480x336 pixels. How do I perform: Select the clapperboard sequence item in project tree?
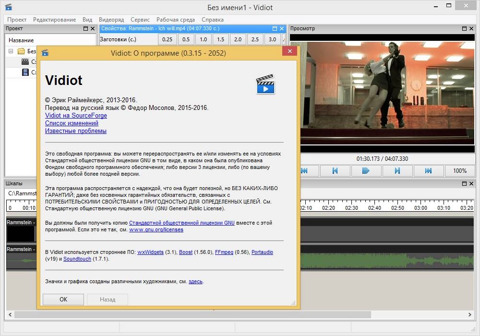point(25,61)
